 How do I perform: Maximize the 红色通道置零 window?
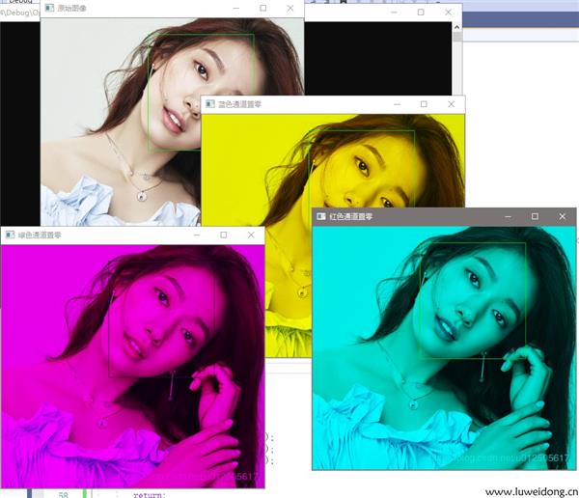coord(535,217)
